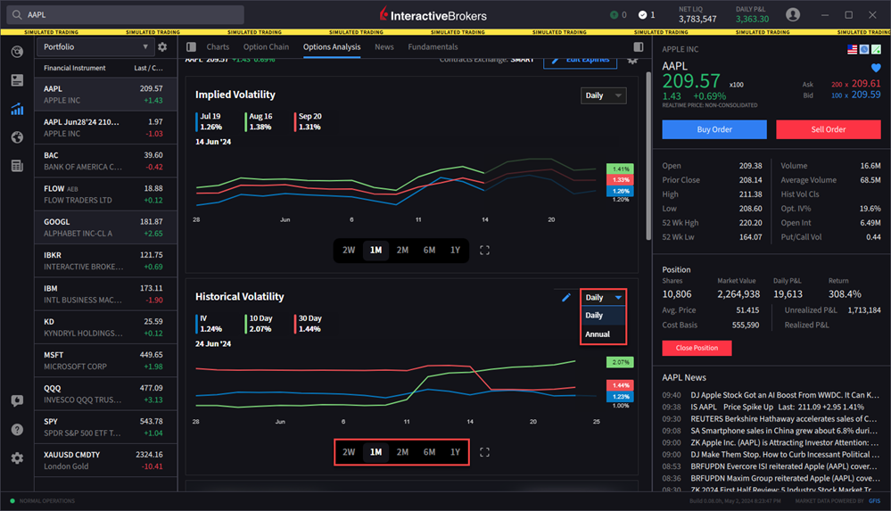The height and width of the screenshot is (511, 891).
Task: Click the Options Analysis vertical scrollbar
Action: [648, 156]
